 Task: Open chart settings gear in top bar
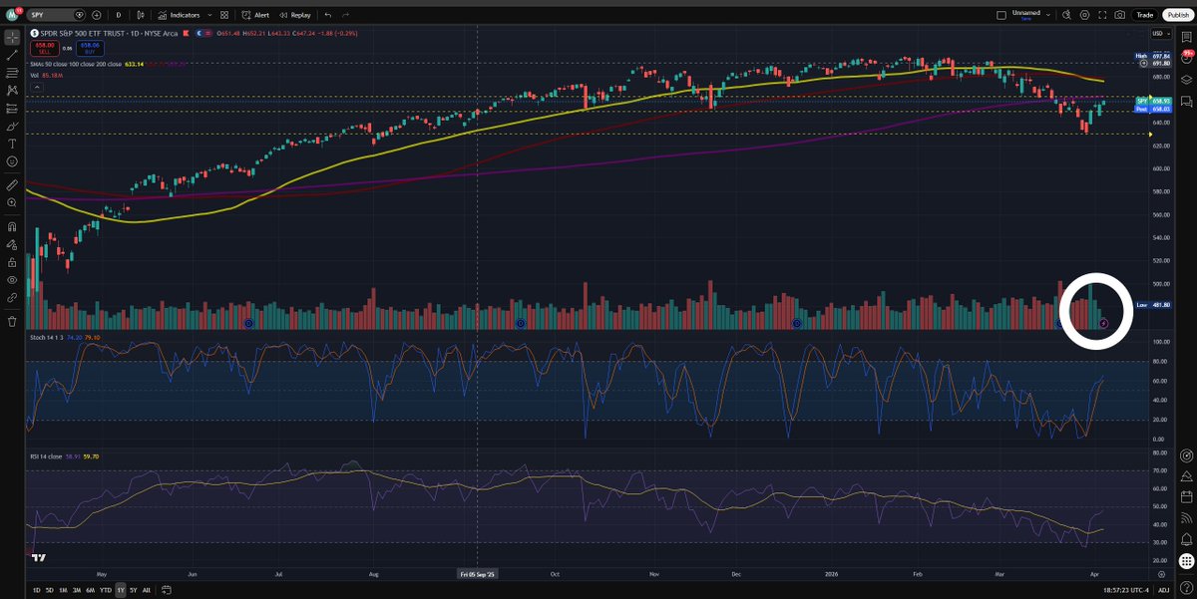1084,15
